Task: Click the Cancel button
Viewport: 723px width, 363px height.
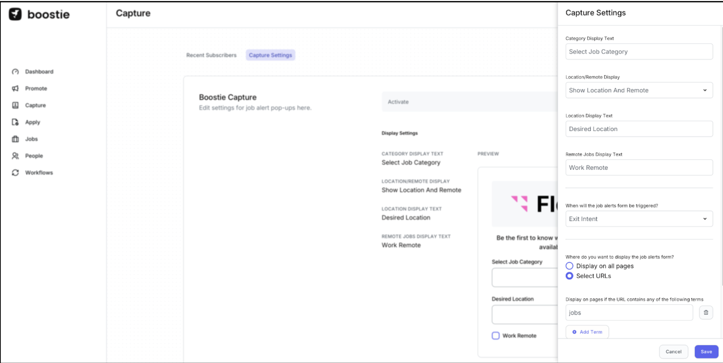Action: pyautogui.click(x=673, y=352)
